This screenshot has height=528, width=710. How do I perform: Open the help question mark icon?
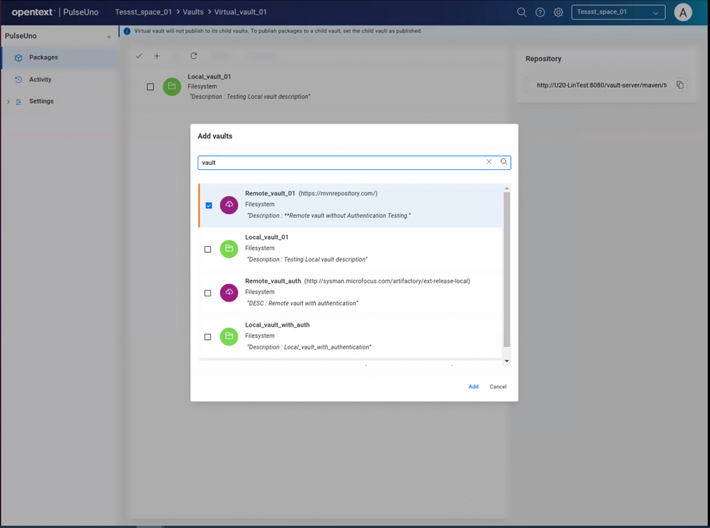(x=540, y=12)
